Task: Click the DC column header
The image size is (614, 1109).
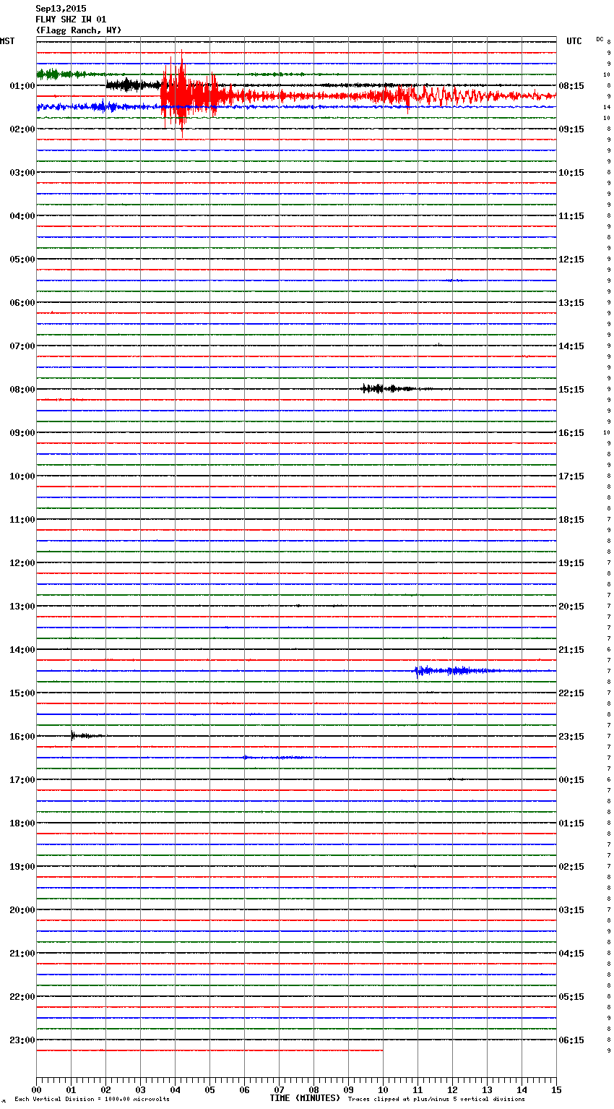Action: [600, 39]
